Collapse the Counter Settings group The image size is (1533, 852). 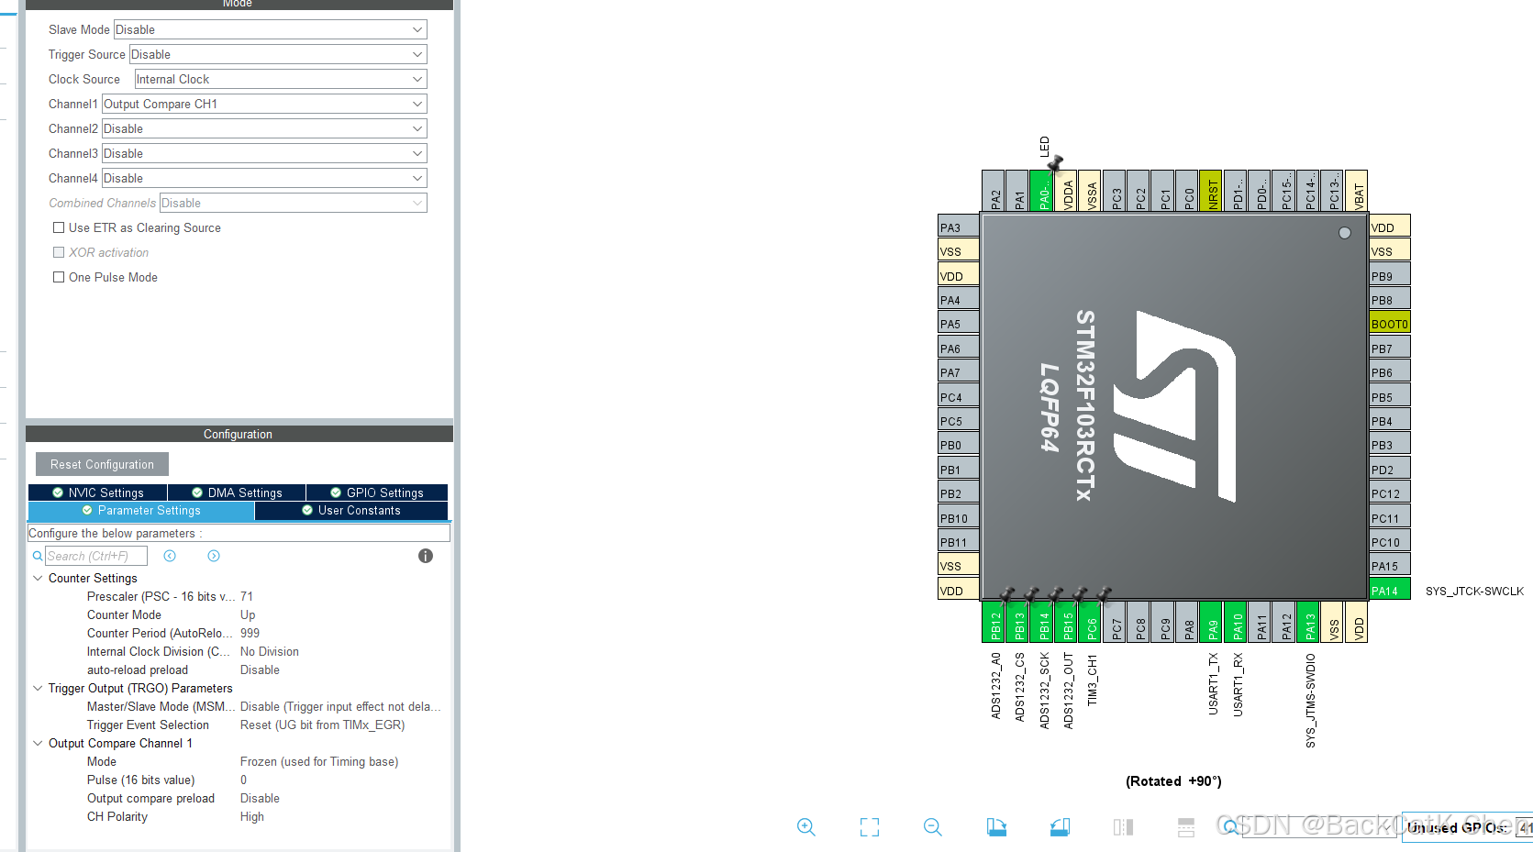coord(38,578)
